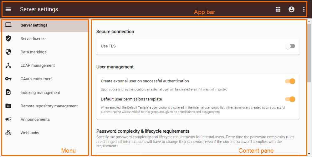This screenshot has width=312, height=157.
Task: Open the apps grid launcher
Action: pos(278,9)
